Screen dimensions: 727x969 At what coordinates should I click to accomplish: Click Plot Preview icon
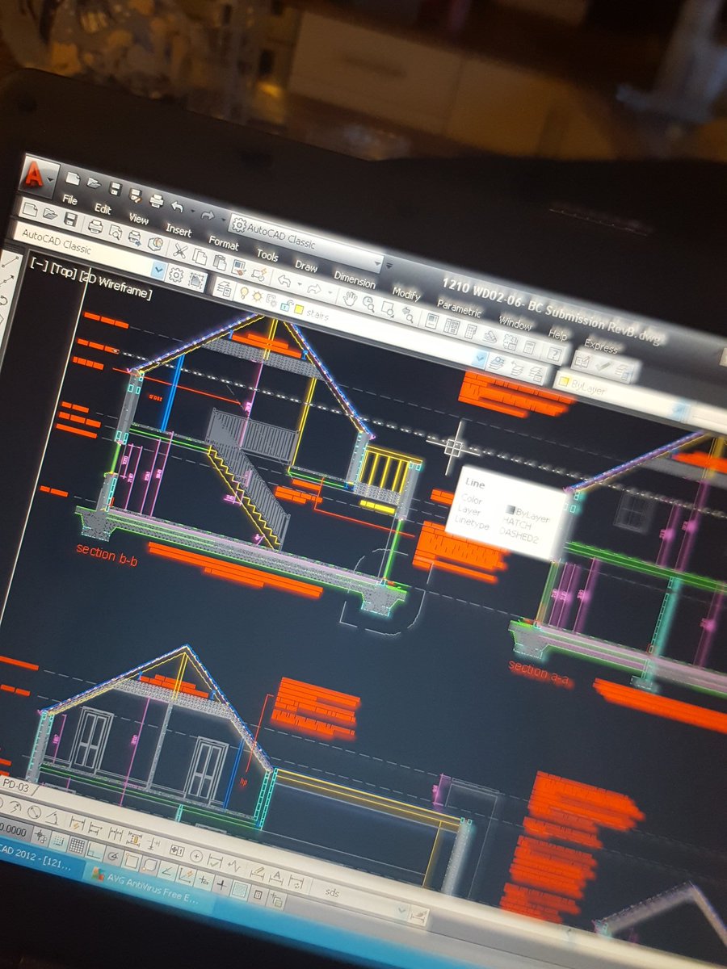(116, 231)
